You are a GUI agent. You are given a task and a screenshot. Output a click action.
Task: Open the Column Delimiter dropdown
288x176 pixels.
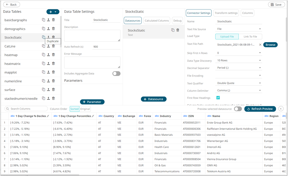tap(239, 91)
